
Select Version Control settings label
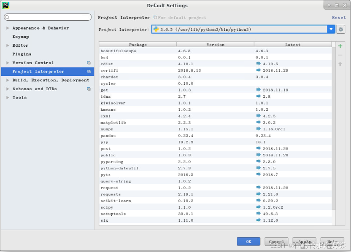tap(33, 63)
